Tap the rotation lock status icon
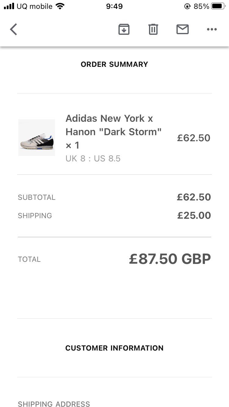The image size is (229, 407). click(x=187, y=6)
